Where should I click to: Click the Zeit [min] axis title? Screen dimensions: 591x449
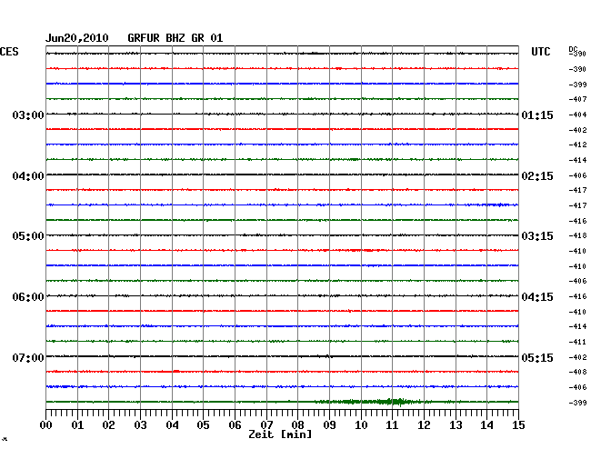pyautogui.click(x=280, y=434)
